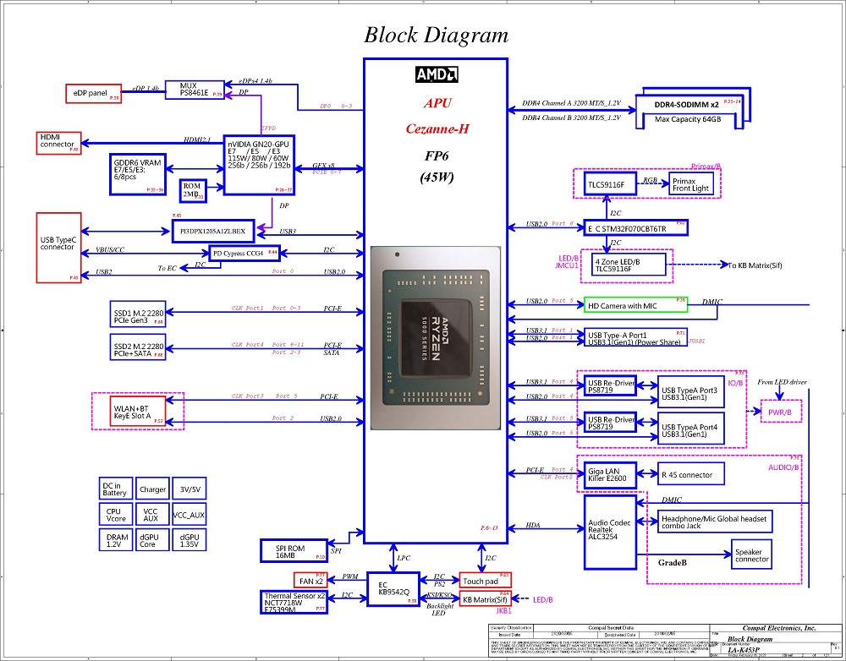Select the Charger power block

[x=152, y=489]
